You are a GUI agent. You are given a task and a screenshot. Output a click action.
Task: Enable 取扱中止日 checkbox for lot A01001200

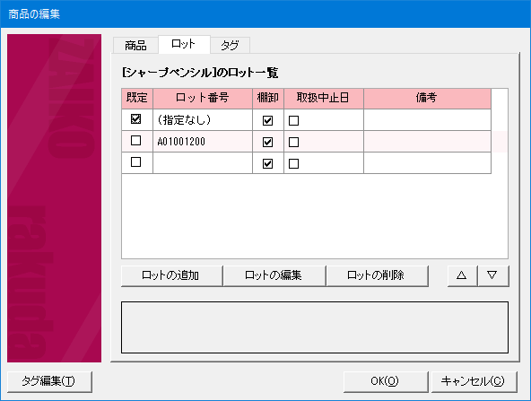(x=293, y=143)
